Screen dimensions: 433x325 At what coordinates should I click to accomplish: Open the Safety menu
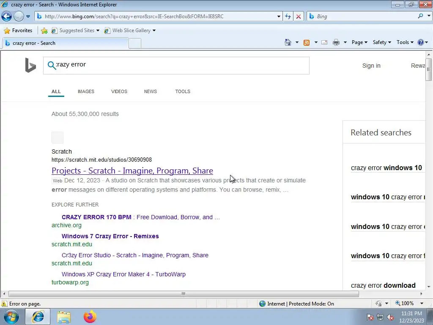(x=382, y=42)
